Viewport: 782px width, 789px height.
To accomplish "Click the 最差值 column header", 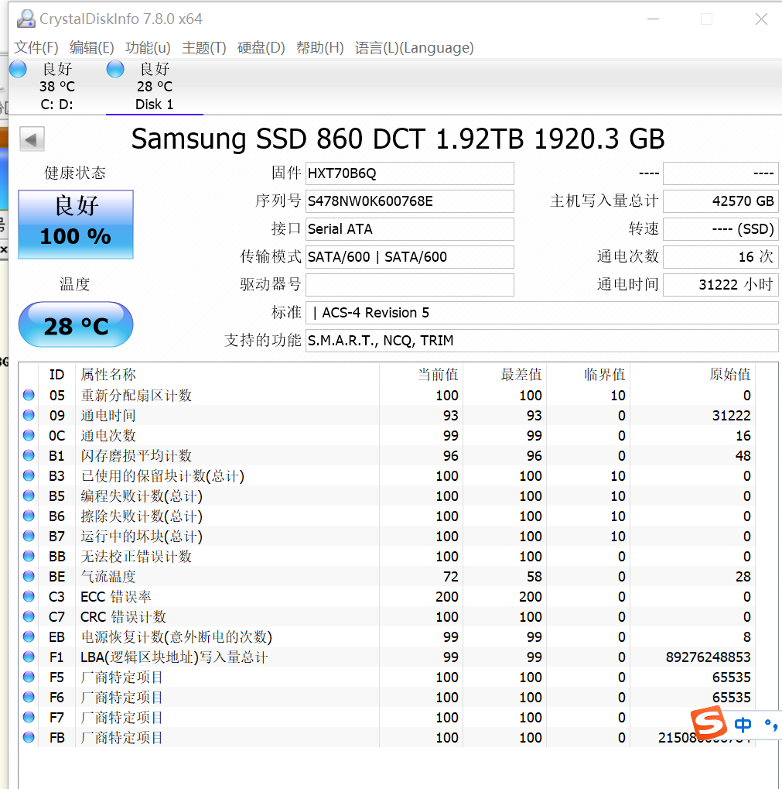I will pos(521,375).
